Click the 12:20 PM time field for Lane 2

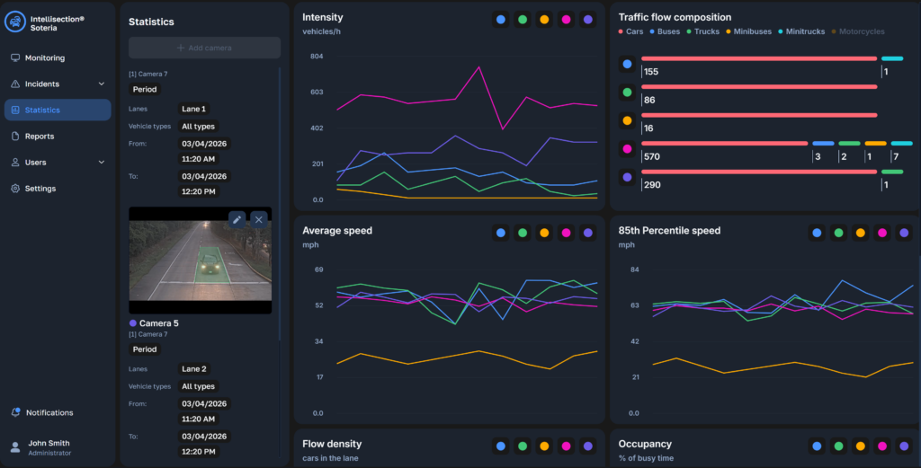pyautogui.click(x=198, y=452)
